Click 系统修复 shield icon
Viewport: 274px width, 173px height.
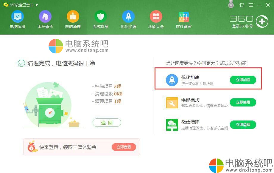(x=101, y=17)
